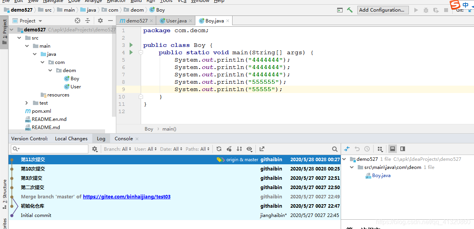This screenshot has height=229, width=474.
Task: Collapse the src folder node
Action: (19, 38)
